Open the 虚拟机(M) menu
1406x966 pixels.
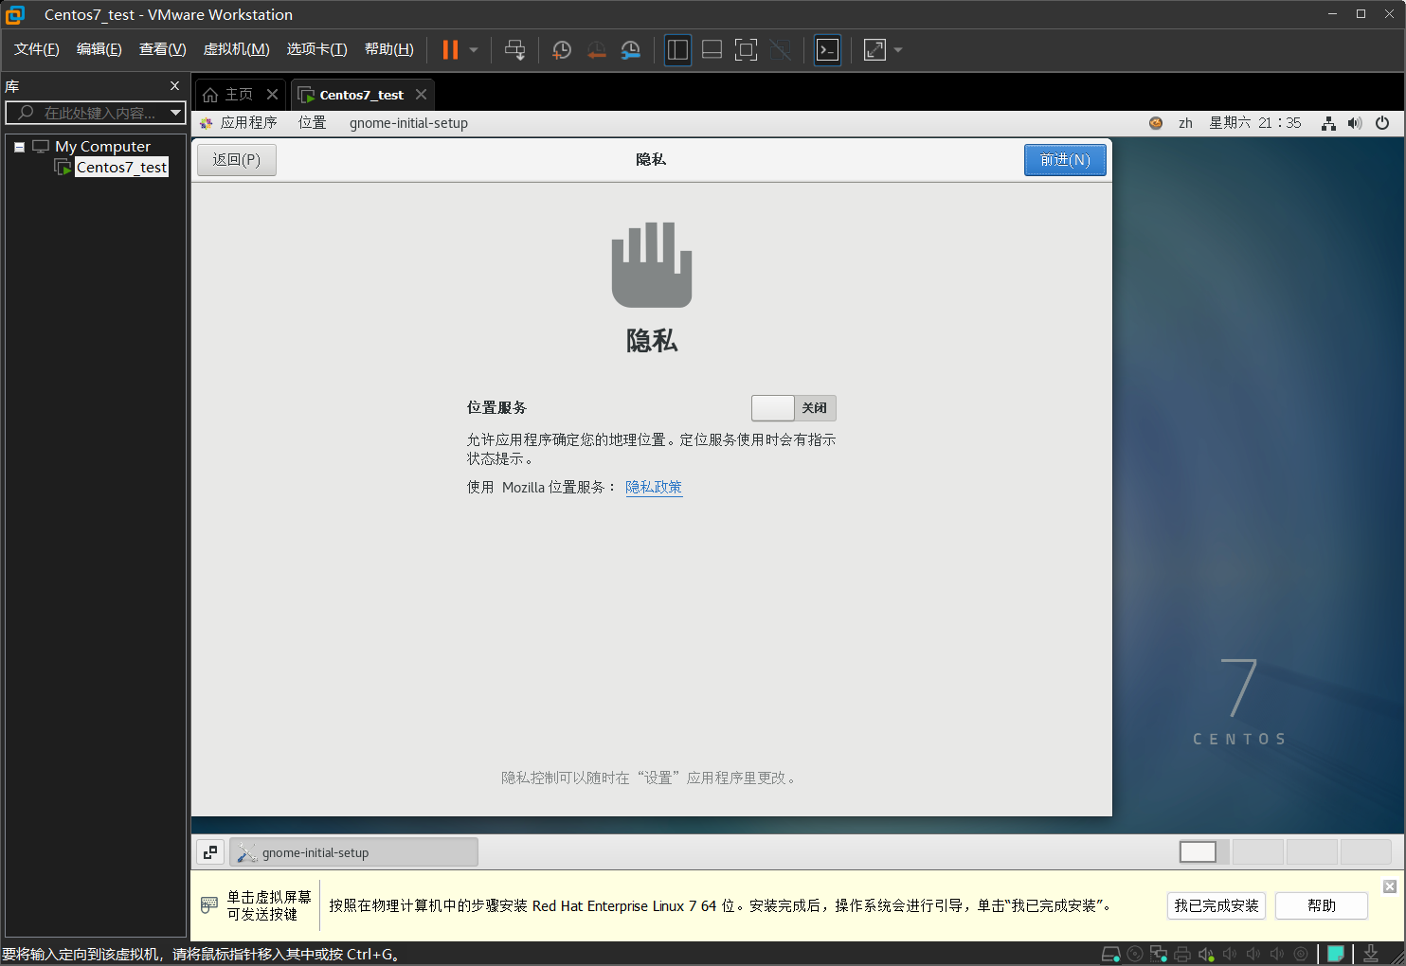tap(236, 49)
